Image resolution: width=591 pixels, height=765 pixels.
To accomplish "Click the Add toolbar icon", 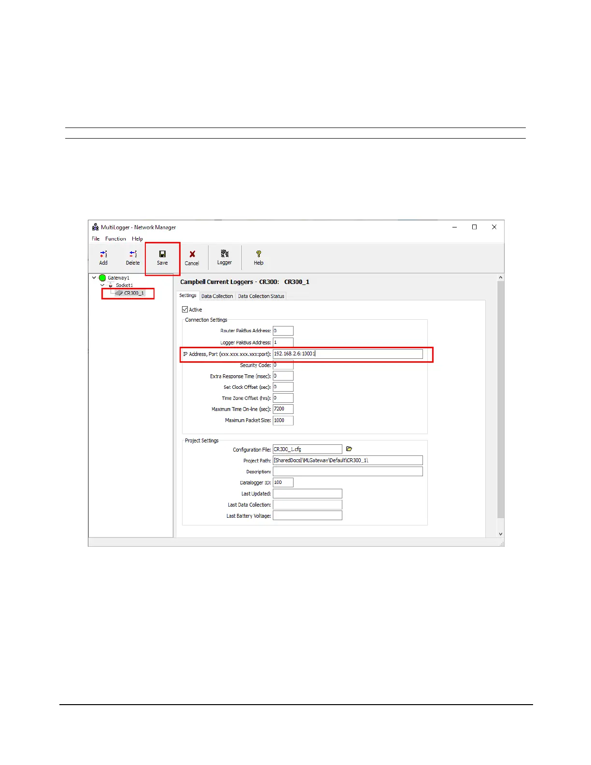I will [103, 257].
